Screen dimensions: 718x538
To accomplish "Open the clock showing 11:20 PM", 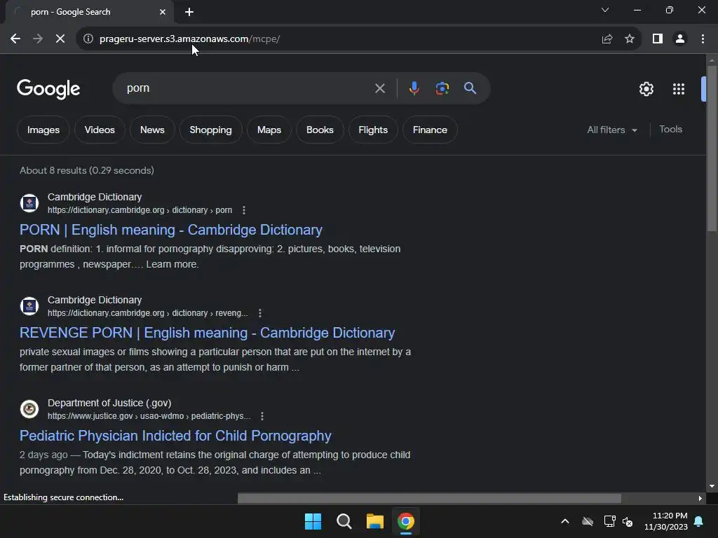I will point(666,521).
